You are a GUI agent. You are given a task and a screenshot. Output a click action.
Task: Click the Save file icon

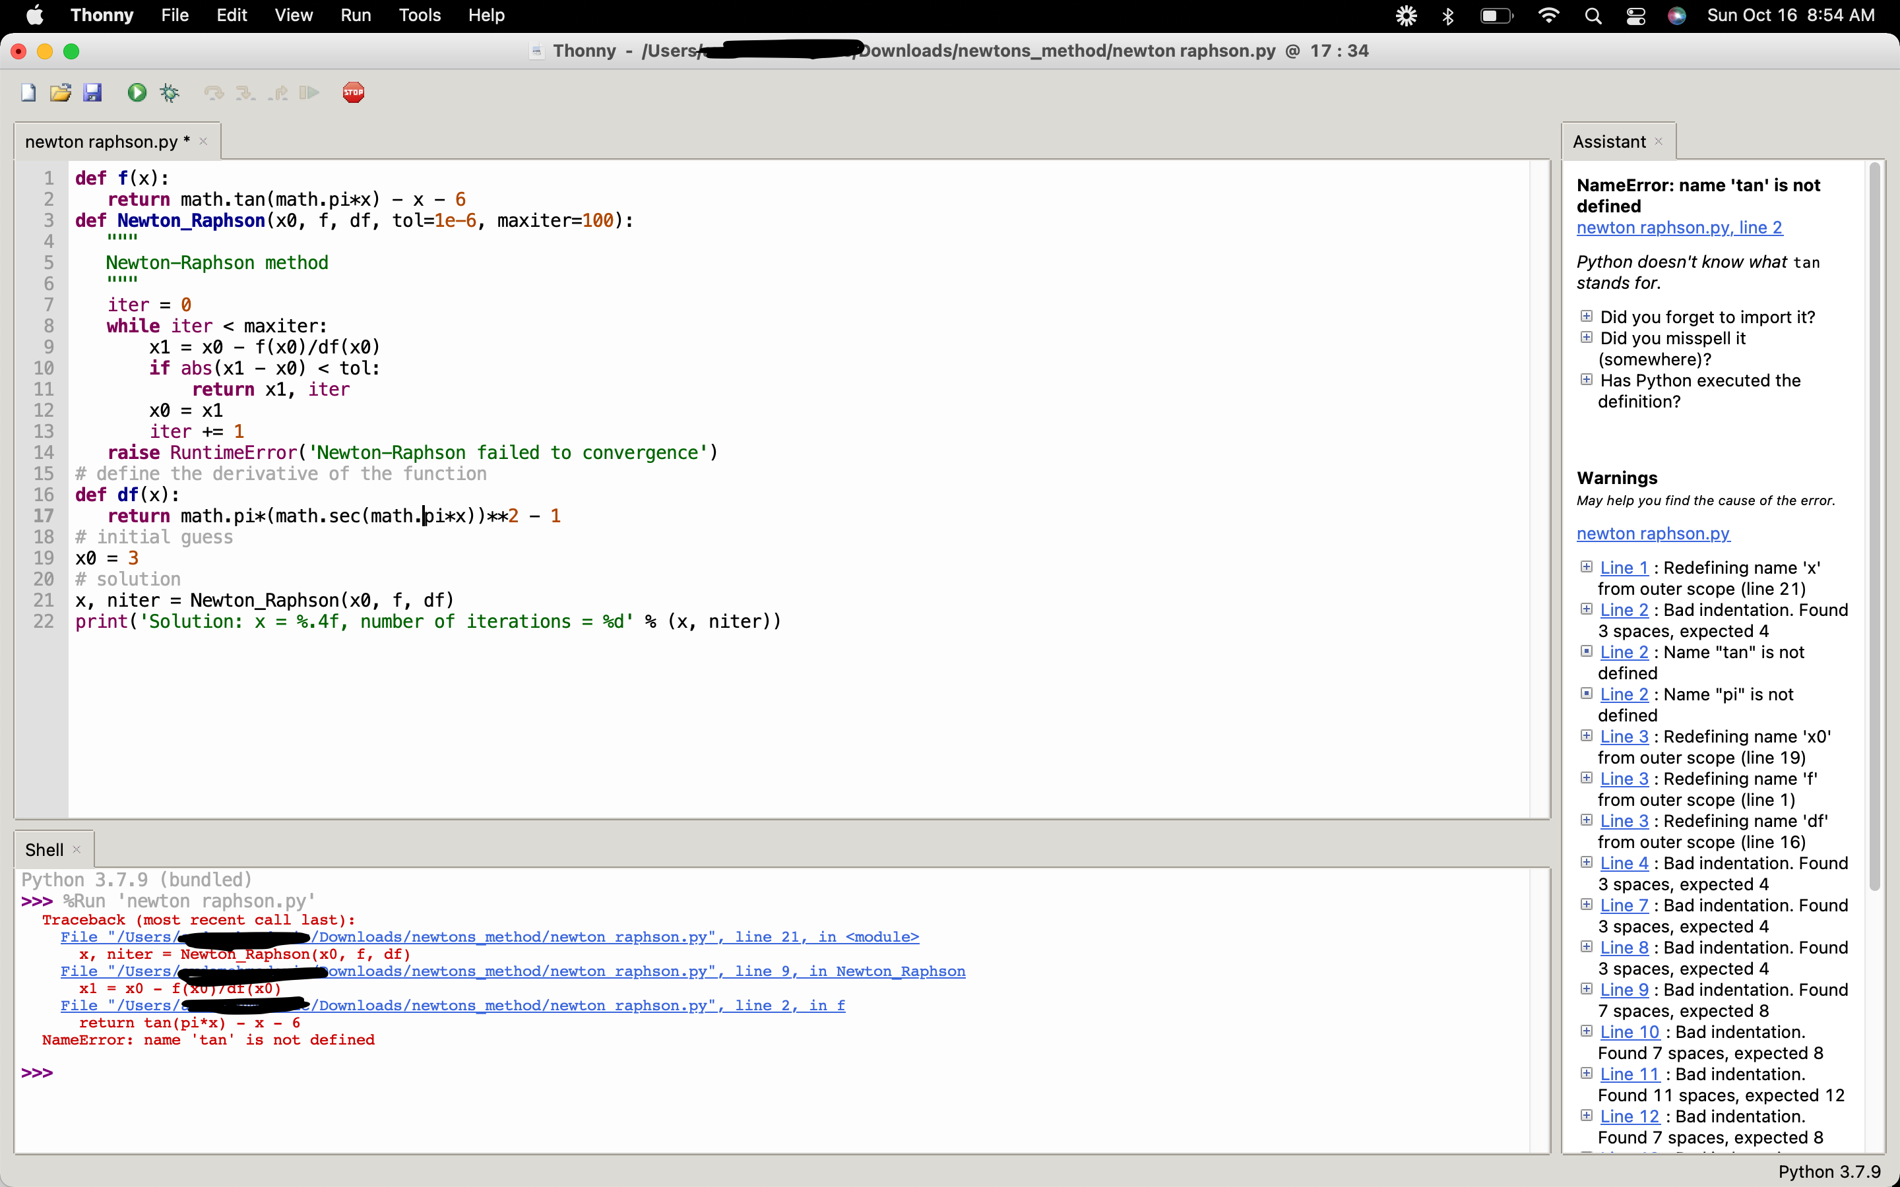click(x=90, y=92)
